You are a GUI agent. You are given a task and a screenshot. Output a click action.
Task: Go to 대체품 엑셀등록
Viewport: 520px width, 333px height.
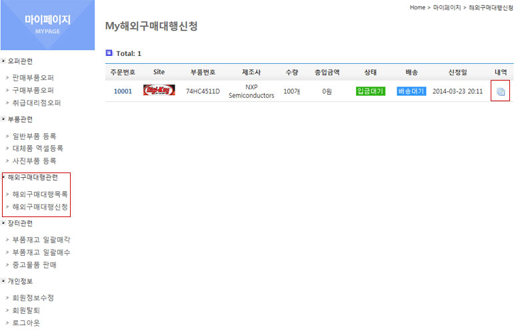click(x=37, y=149)
